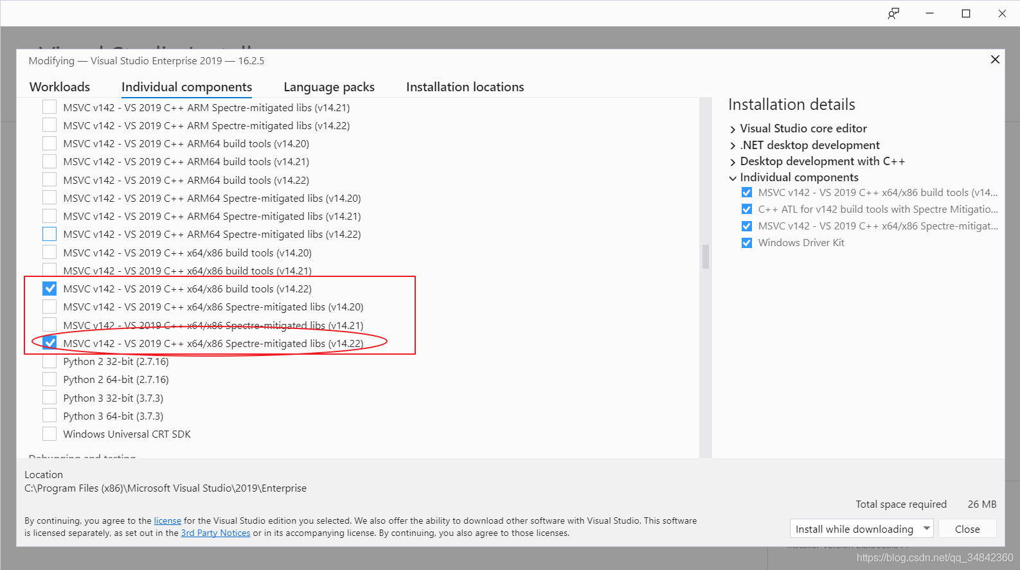Collapse the Individual components section
This screenshot has width=1020, height=570.
tap(733, 178)
